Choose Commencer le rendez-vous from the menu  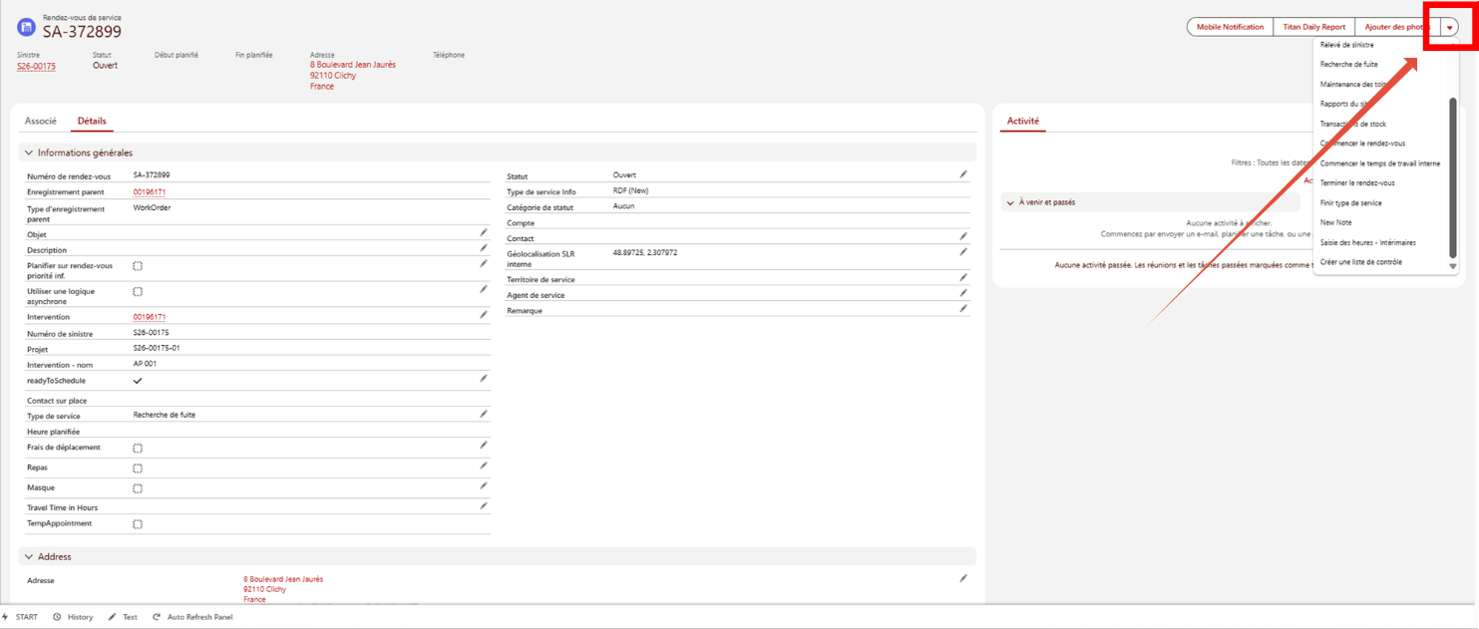(1362, 144)
